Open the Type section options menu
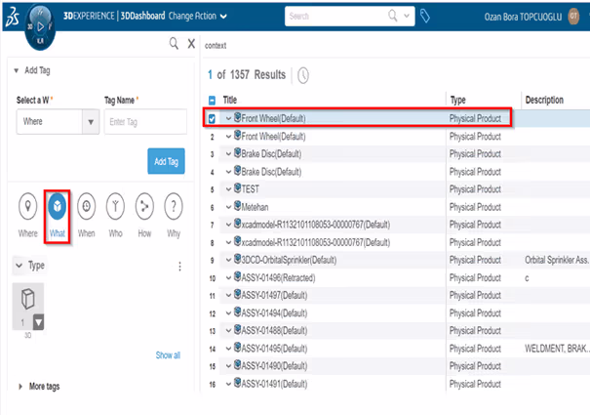This screenshot has height=415, width=590. pyautogui.click(x=179, y=267)
